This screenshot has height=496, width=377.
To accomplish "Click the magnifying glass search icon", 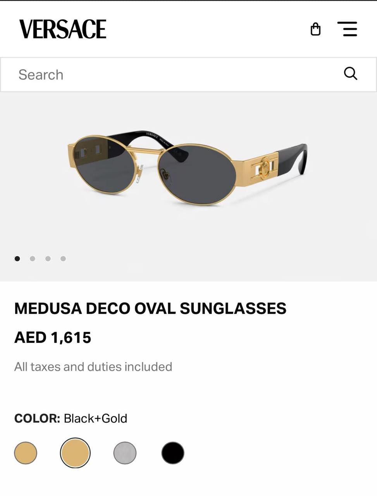I will pos(350,73).
